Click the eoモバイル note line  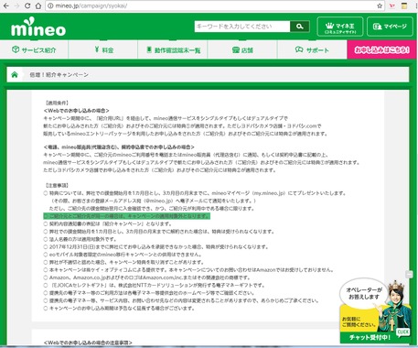[x=123, y=255]
